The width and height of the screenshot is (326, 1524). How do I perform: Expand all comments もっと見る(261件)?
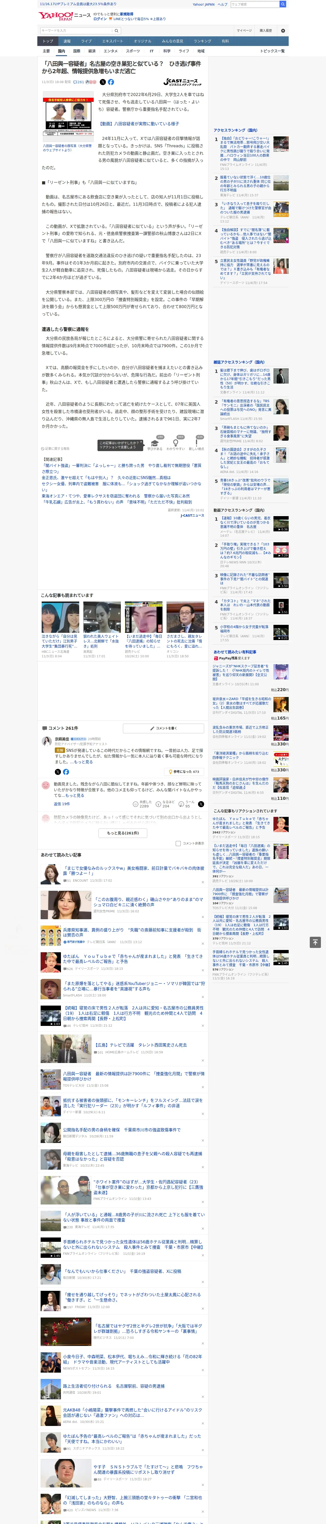[x=123, y=833]
